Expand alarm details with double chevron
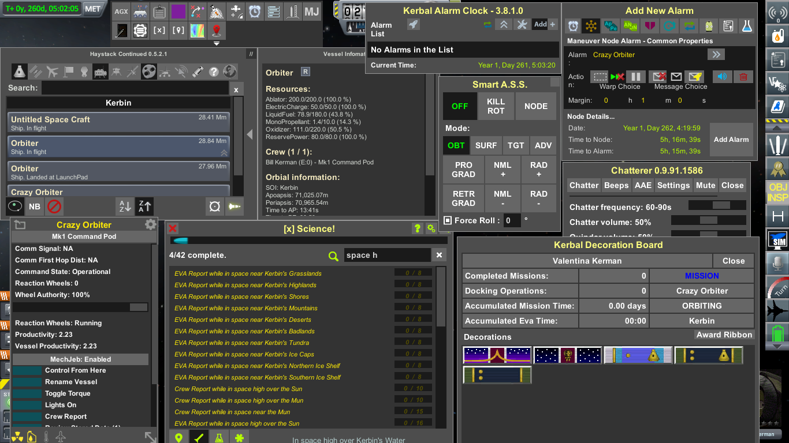This screenshot has height=443, width=789. tap(716, 54)
